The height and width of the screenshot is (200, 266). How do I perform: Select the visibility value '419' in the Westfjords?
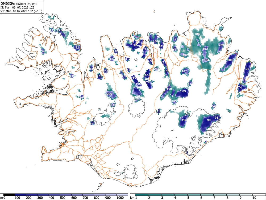pos(52,30)
